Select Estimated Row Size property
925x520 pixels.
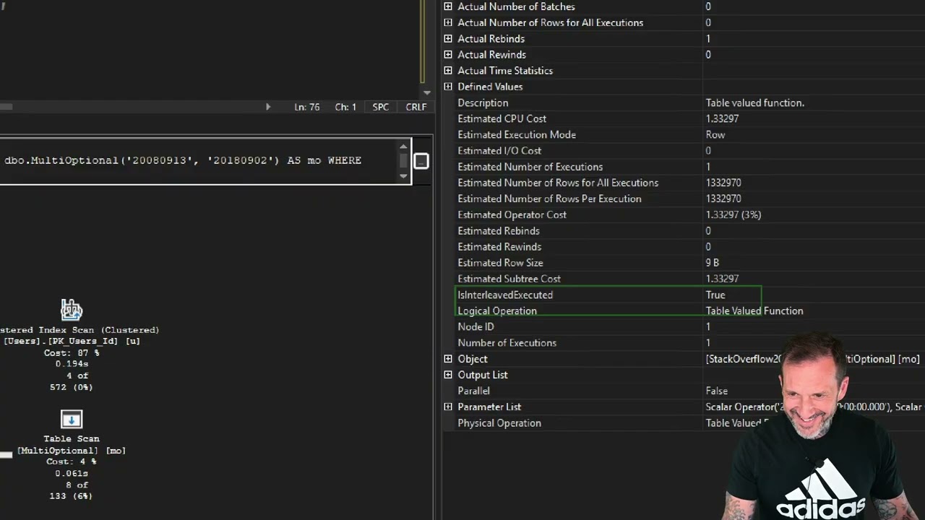pyautogui.click(x=500, y=263)
